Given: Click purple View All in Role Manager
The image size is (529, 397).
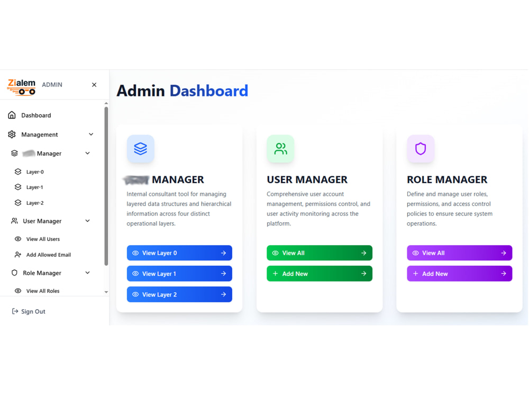Looking at the screenshot, I should pyautogui.click(x=460, y=253).
